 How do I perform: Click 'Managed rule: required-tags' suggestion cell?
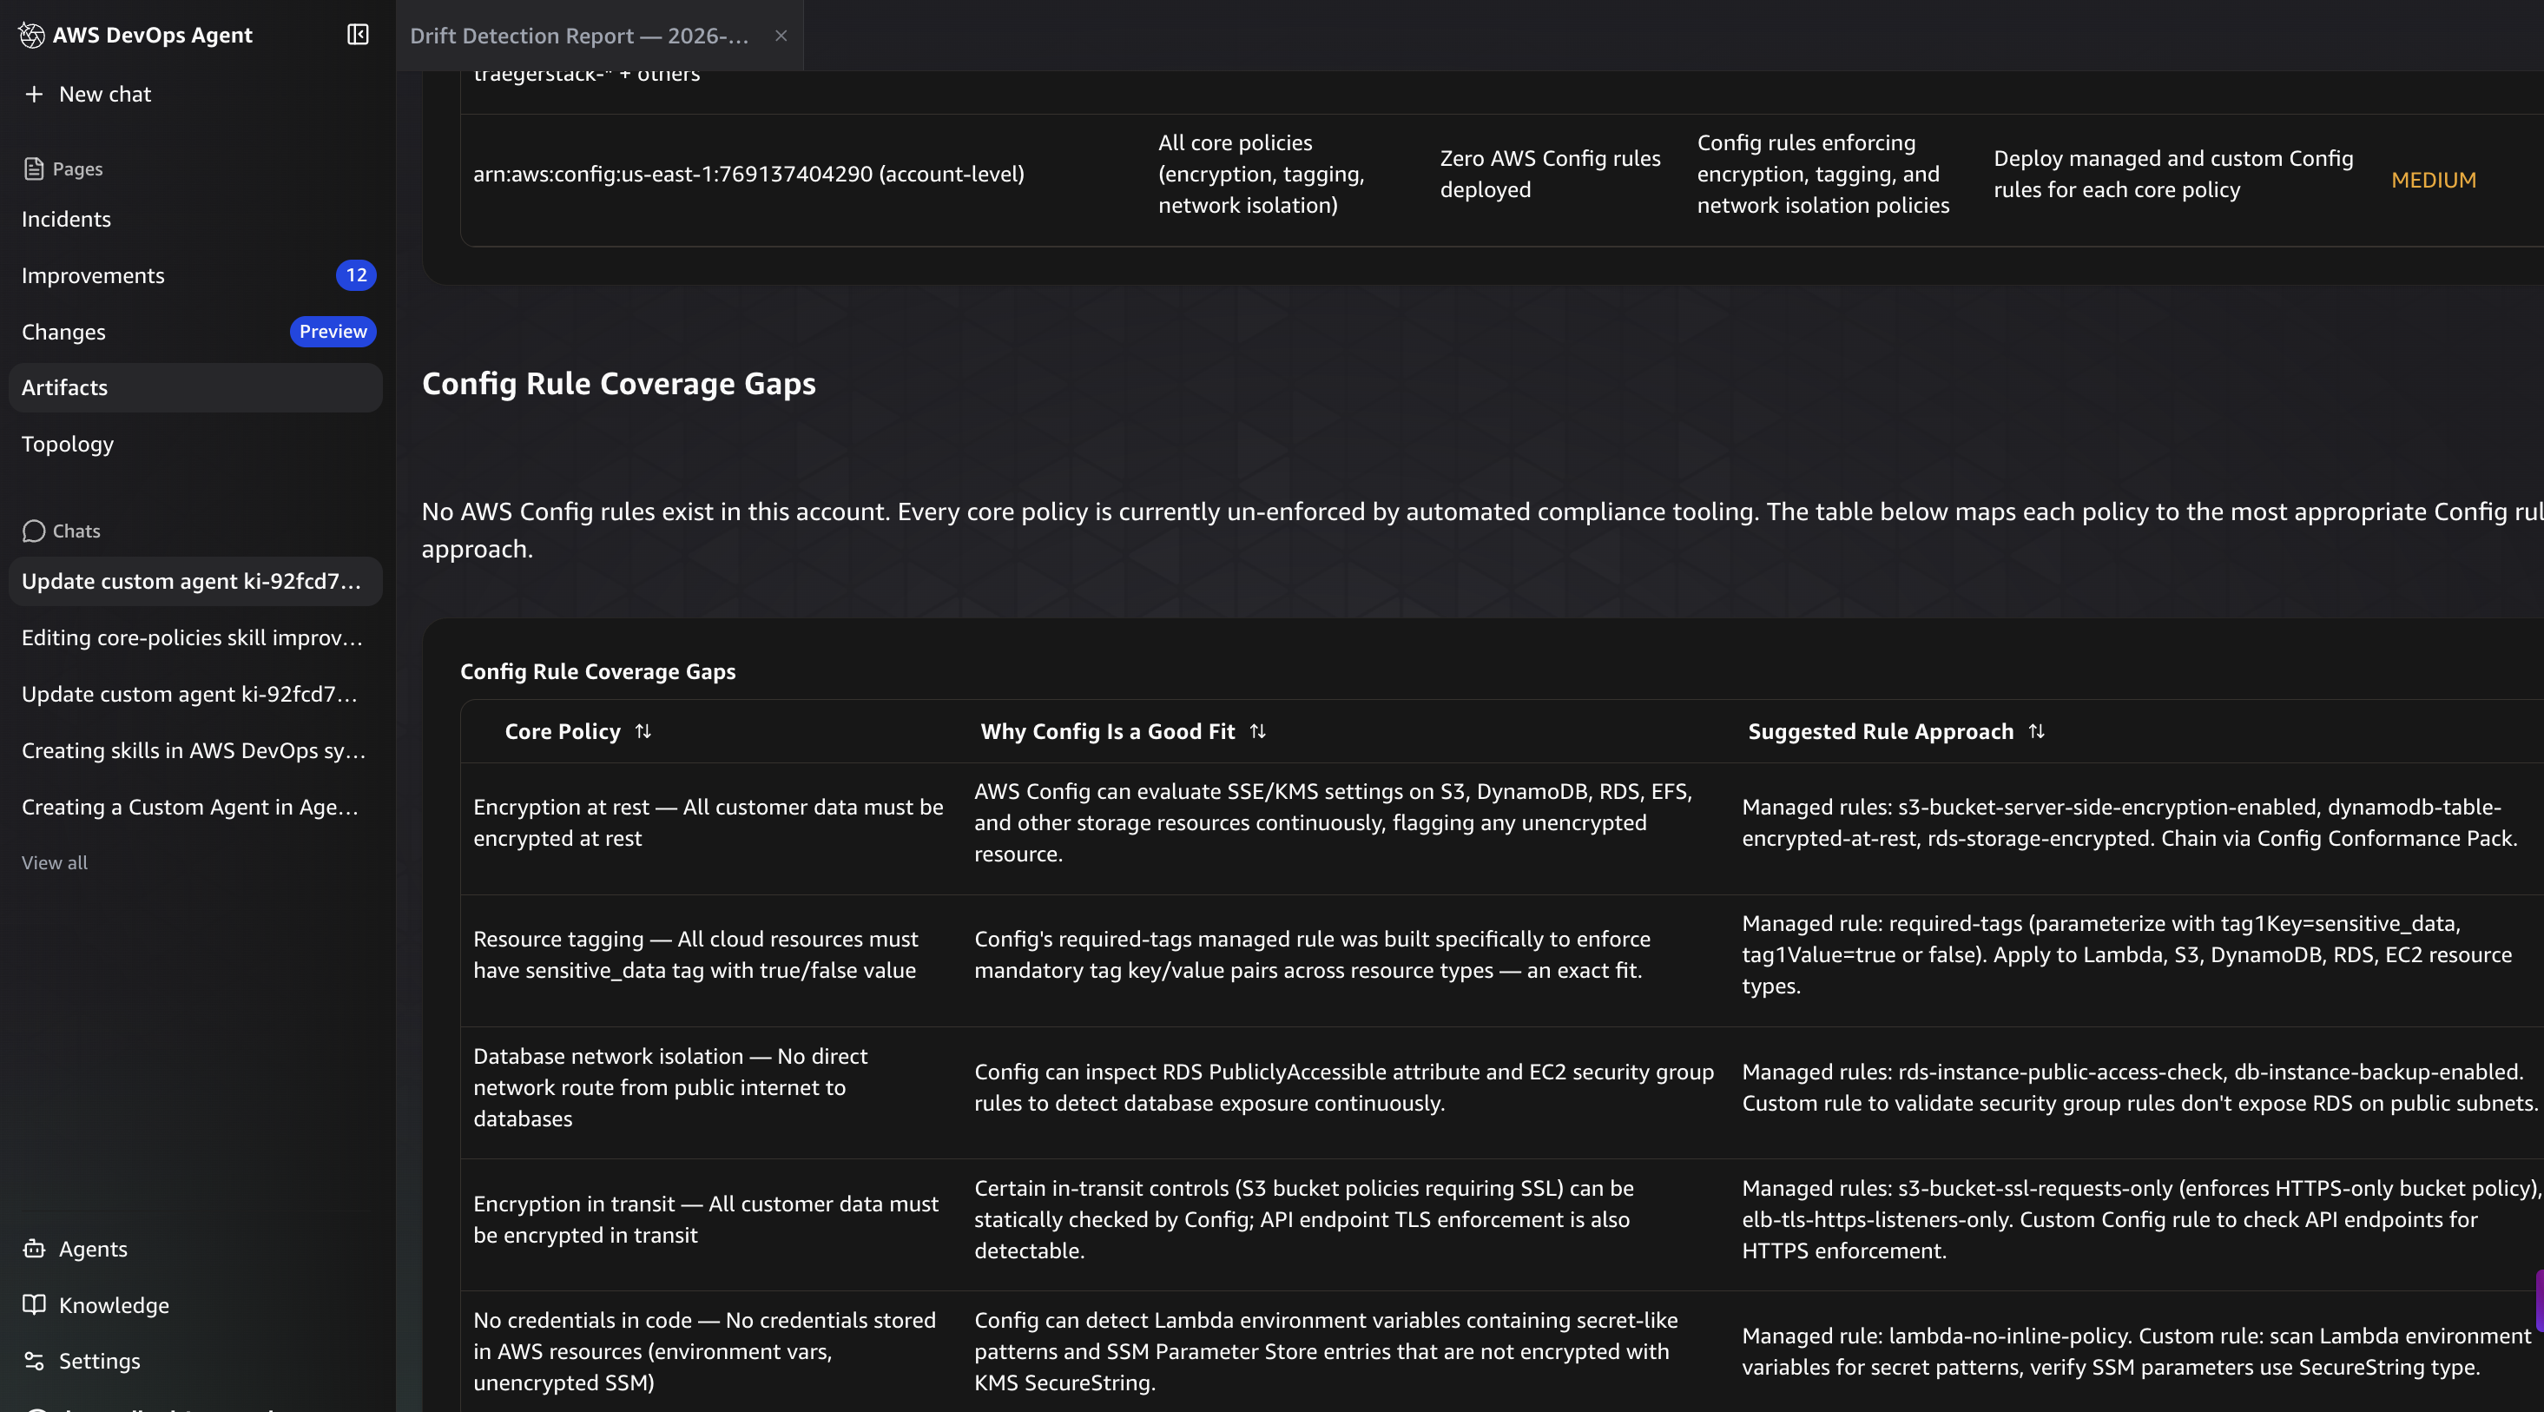2127,955
